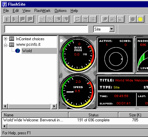This screenshot has height=137, width=148.
Task: Click the tree structure icon beside the pencil icon
Action: [x=113, y=19]
